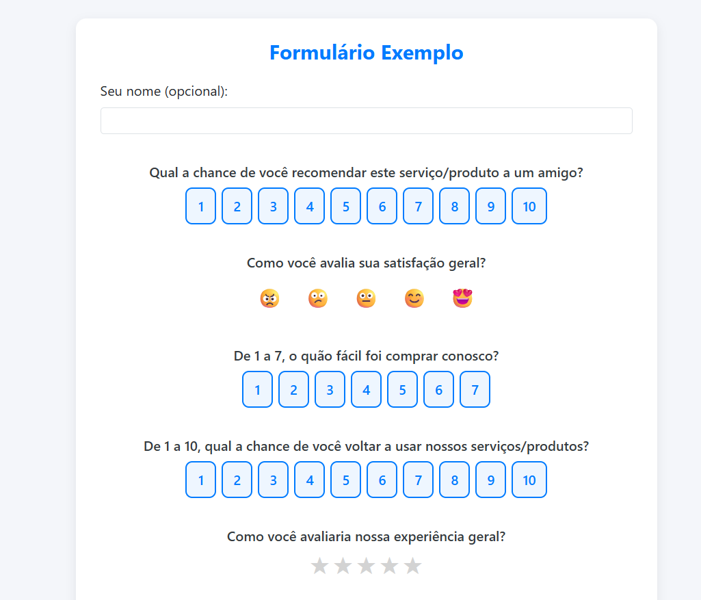Rate 2 on the return likelihood scale
701x600 pixels.
pyautogui.click(x=237, y=480)
